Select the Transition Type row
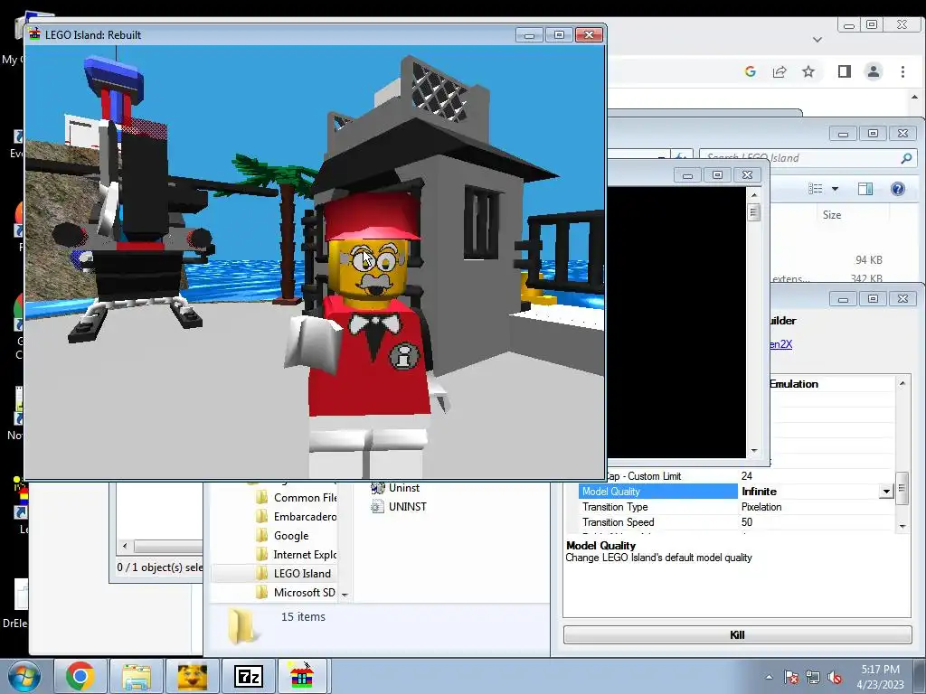The width and height of the screenshot is (926, 694). point(737,507)
